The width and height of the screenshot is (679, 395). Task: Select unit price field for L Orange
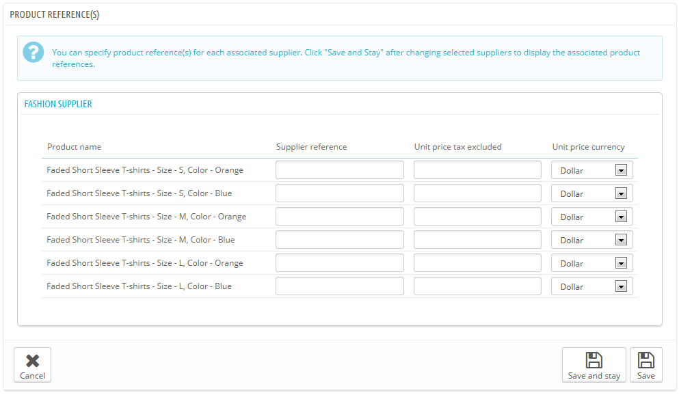(477, 263)
